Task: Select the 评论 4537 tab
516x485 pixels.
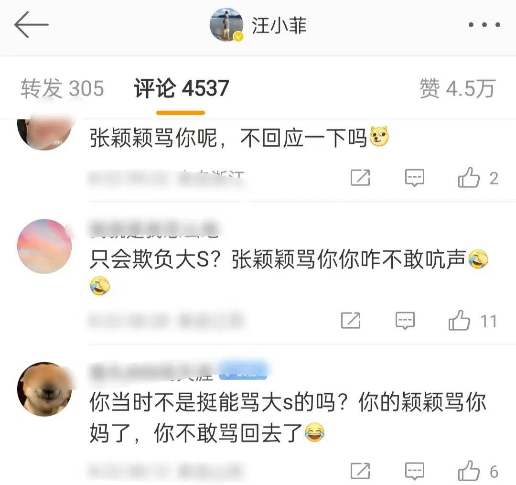Action: pos(182,88)
